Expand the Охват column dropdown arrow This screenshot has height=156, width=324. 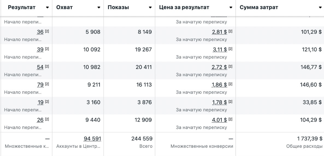coord(99,8)
